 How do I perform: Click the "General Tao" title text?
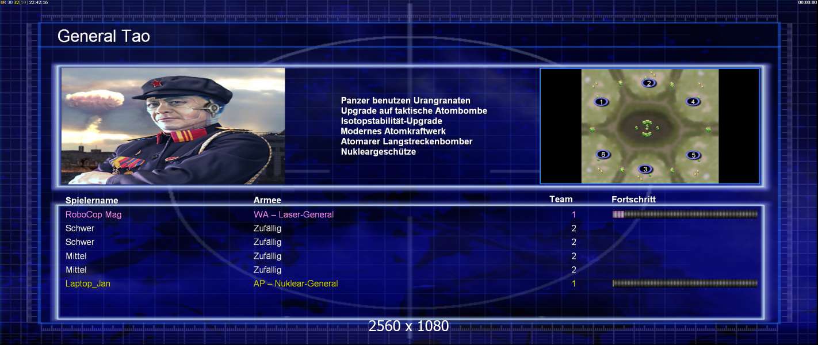[104, 36]
